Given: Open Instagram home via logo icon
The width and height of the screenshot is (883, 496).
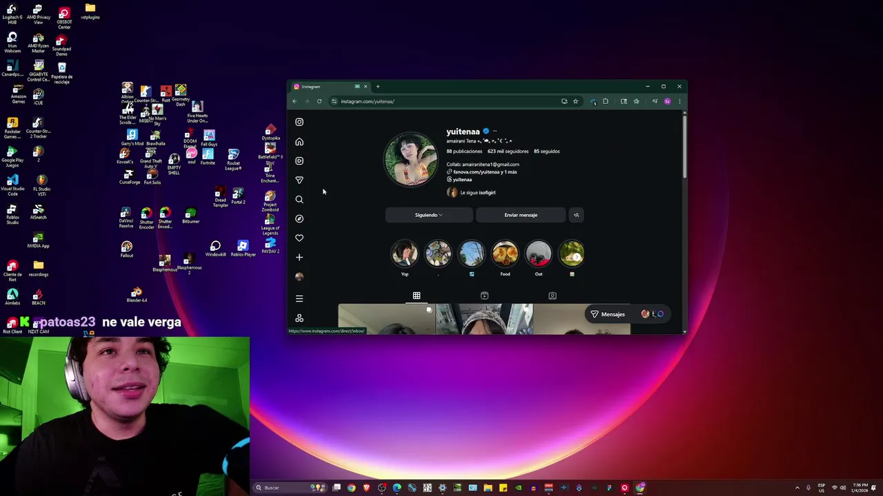Looking at the screenshot, I should [x=299, y=122].
